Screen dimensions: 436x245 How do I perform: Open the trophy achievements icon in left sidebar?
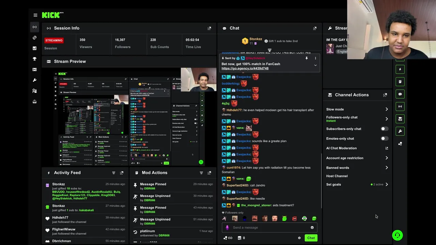pos(34,59)
